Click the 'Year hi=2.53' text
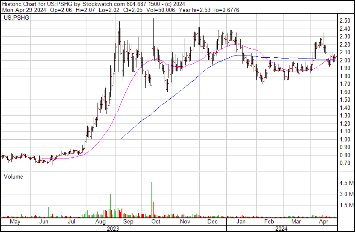This screenshot has height=232, width=355. [195, 10]
